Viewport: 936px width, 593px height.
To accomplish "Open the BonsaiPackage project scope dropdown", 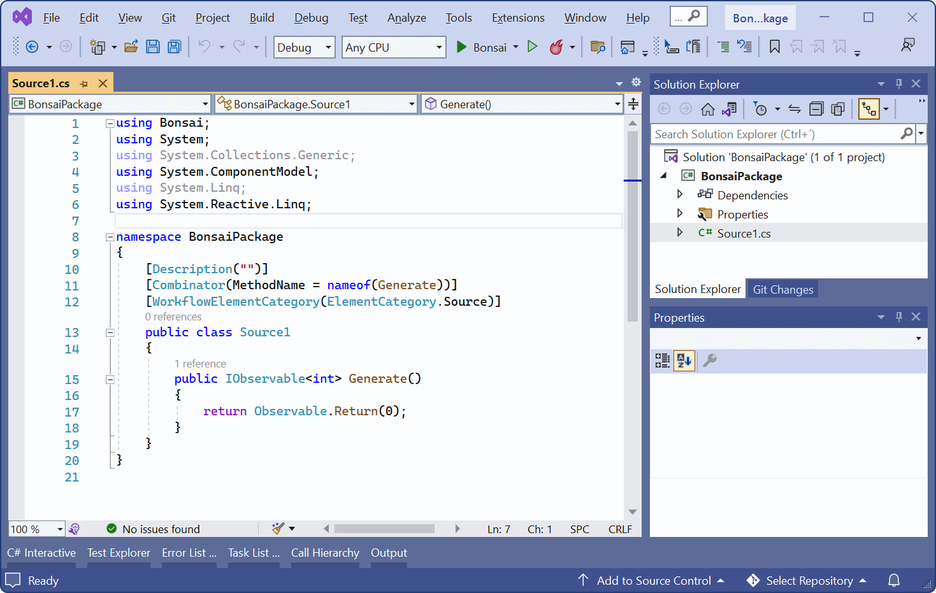I will (x=110, y=104).
